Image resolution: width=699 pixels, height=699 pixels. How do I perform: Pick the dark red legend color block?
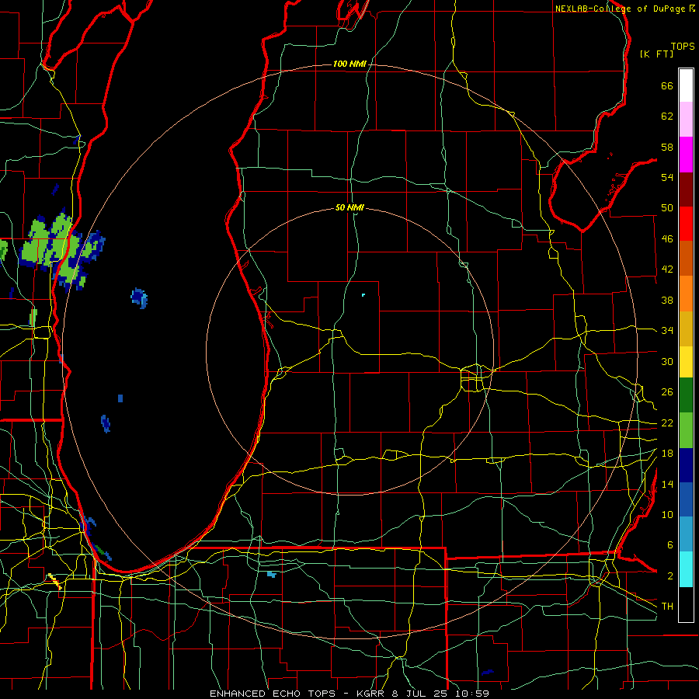pyautogui.click(x=686, y=189)
